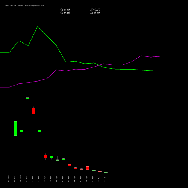This screenshot has height=188, width=188.
Task: Click the open value O: 0.10
Action: (65, 13)
